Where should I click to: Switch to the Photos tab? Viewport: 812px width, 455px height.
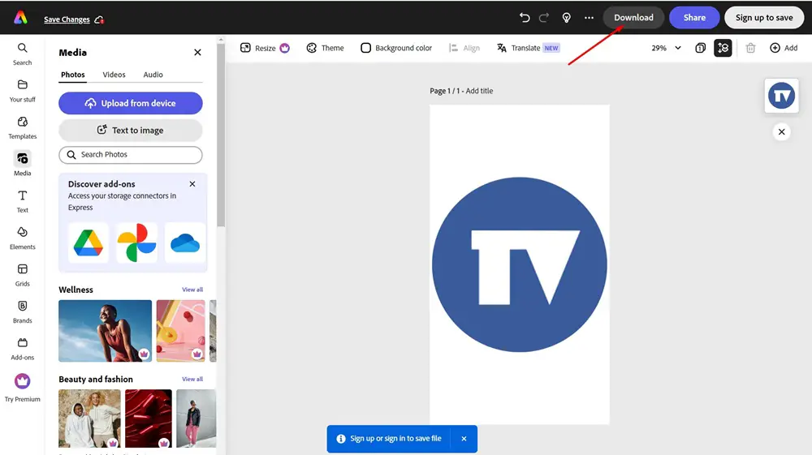click(x=73, y=75)
